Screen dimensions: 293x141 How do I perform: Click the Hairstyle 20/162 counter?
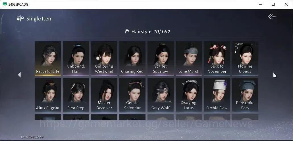coord(151,32)
